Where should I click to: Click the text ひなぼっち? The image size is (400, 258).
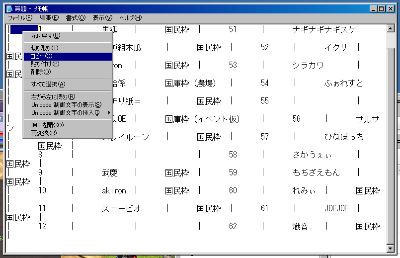(344, 137)
